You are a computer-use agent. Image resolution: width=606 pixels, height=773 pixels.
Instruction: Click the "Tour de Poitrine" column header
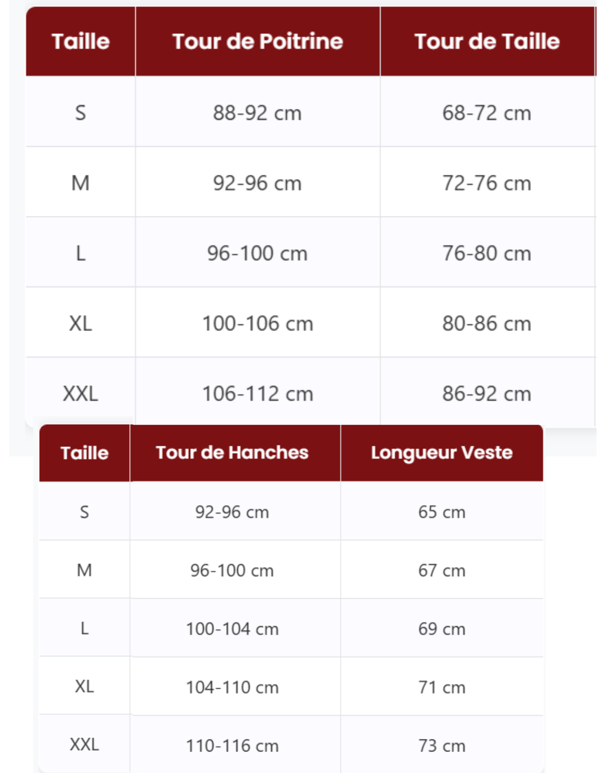[257, 41]
